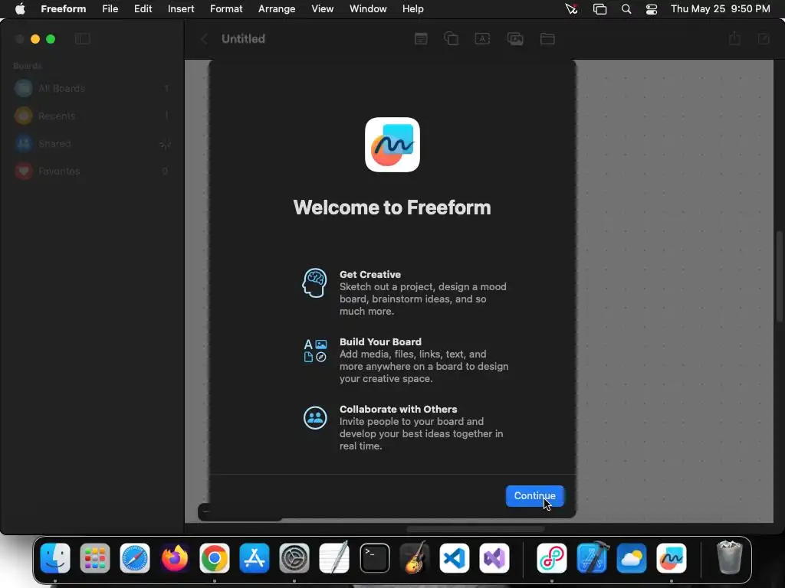Screen dimensions: 785x588
Task: Open the Apple menu
Action: click(20, 9)
